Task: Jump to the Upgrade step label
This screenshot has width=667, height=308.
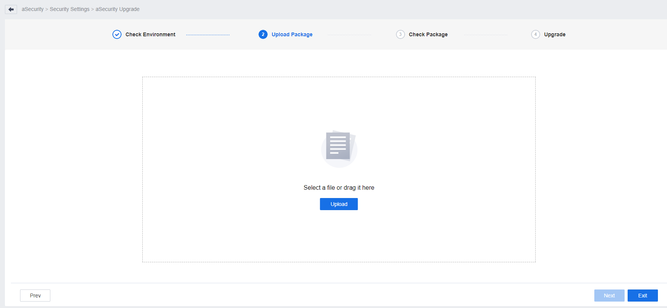Action: click(x=555, y=34)
